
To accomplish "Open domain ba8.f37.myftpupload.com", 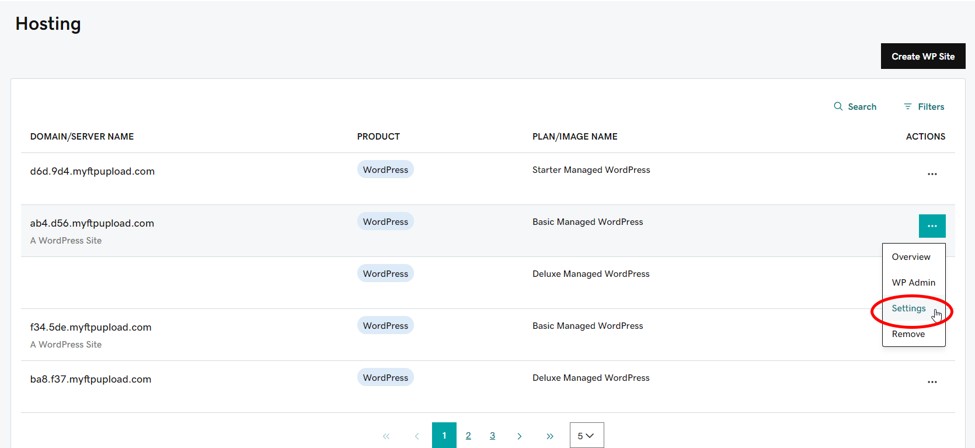I will click(x=90, y=379).
